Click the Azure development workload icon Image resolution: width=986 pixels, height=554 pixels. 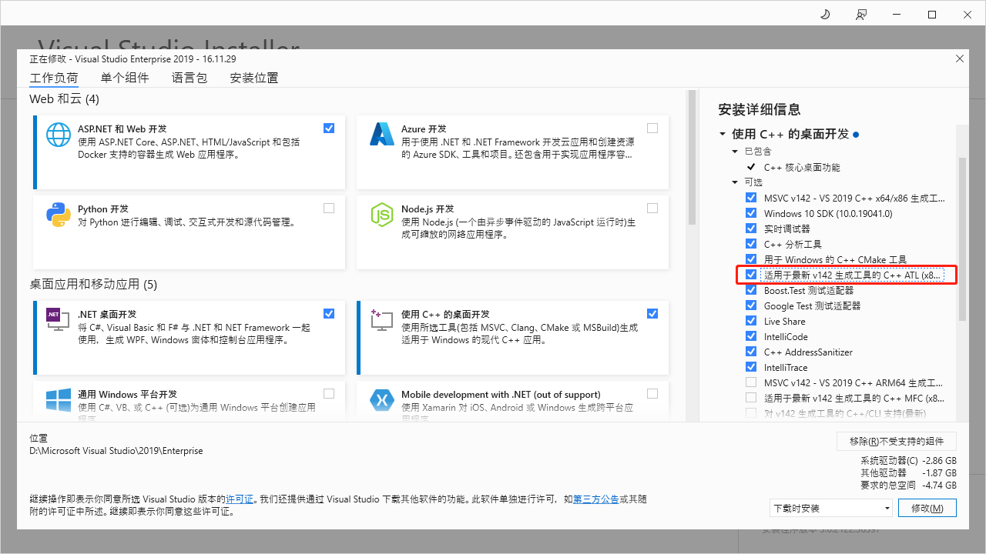pyautogui.click(x=382, y=135)
